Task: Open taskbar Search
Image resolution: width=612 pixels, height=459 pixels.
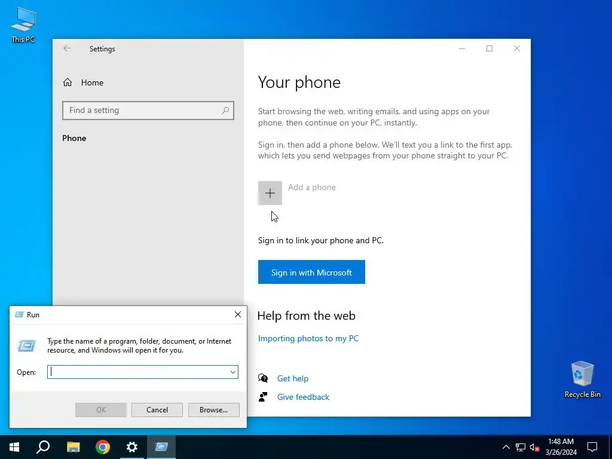Action: tap(43, 447)
